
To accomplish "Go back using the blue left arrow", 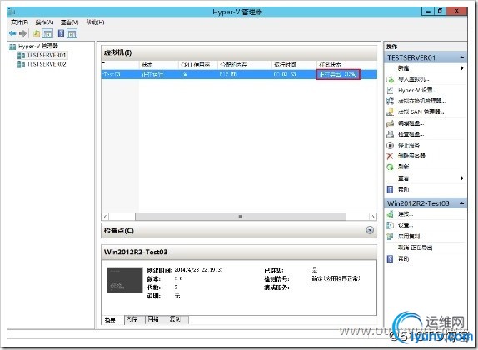I will (x=12, y=33).
